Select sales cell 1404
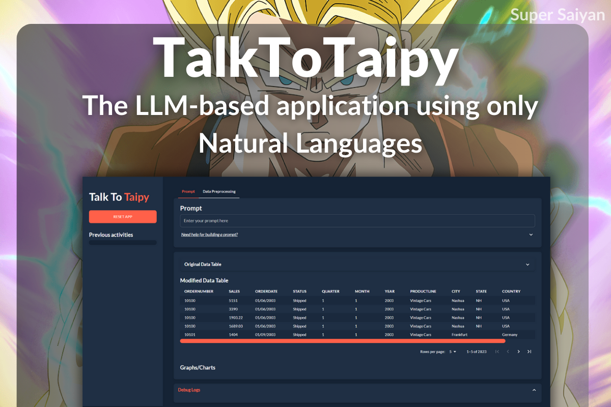Viewport: 611px width, 407px height. pyautogui.click(x=233, y=335)
